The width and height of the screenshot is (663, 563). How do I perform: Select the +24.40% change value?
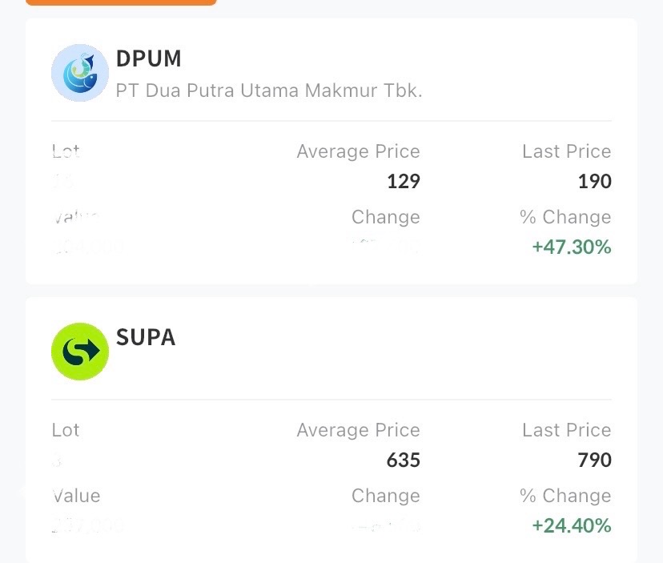pos(571,525)
